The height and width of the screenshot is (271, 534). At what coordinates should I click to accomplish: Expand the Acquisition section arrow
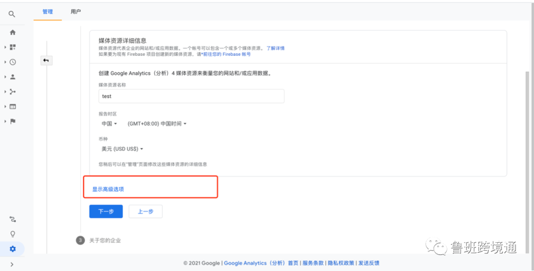(5, 91)
